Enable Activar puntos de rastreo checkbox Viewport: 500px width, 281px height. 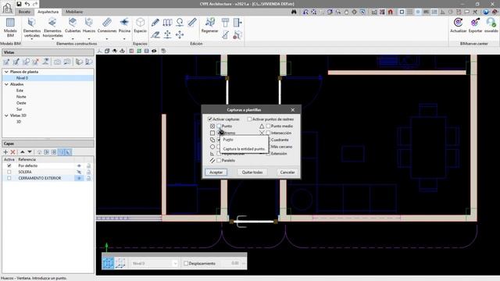249,119
